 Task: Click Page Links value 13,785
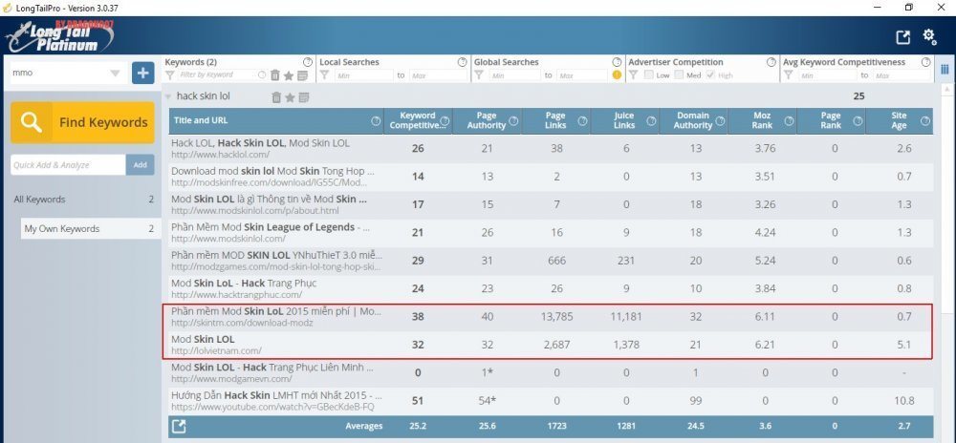(556, 316)
